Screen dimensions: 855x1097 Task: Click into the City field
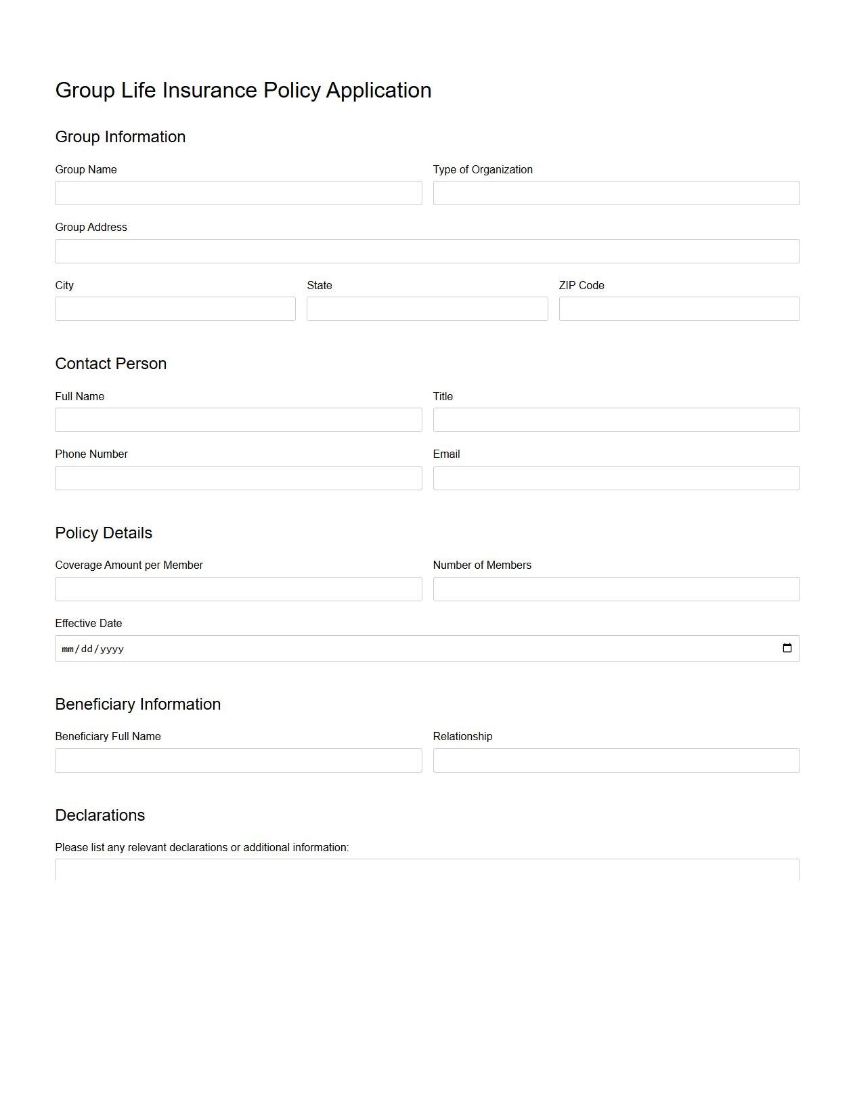coord(175,309)
